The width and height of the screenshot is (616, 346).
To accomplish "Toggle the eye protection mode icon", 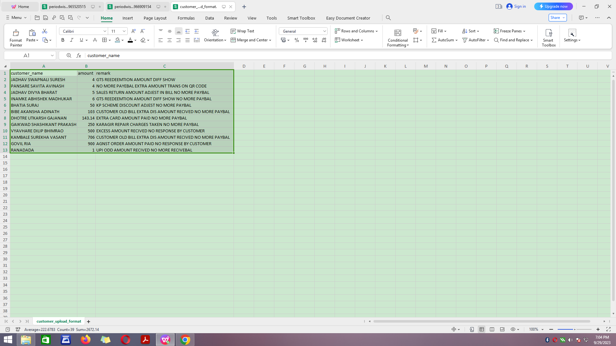I will tap(513, 329).
